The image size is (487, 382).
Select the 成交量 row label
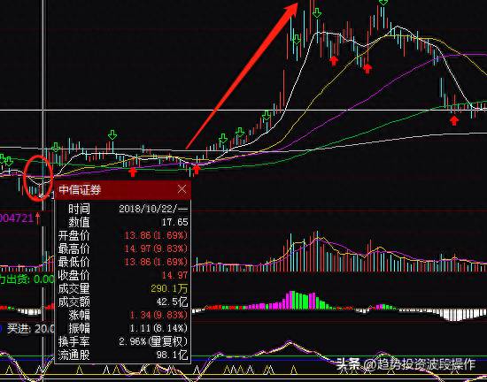[x=73, y=288]
